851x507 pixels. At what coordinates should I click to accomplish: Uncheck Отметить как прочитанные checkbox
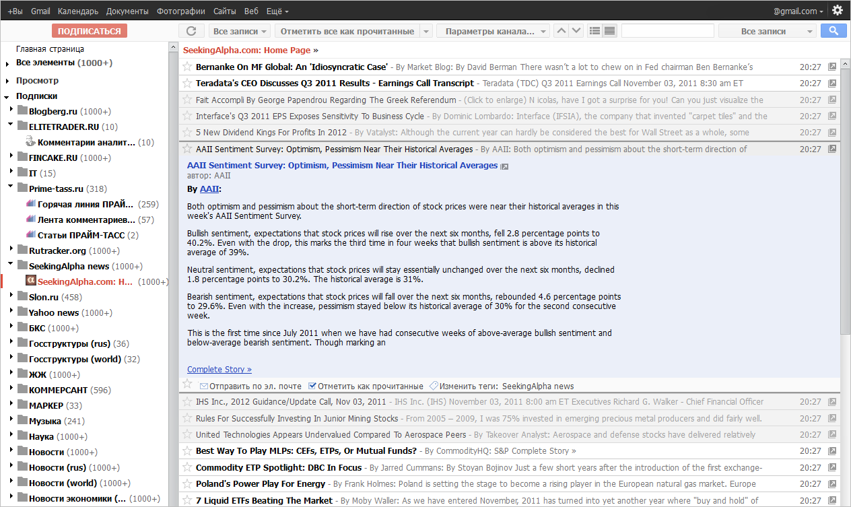pos(311,386)
